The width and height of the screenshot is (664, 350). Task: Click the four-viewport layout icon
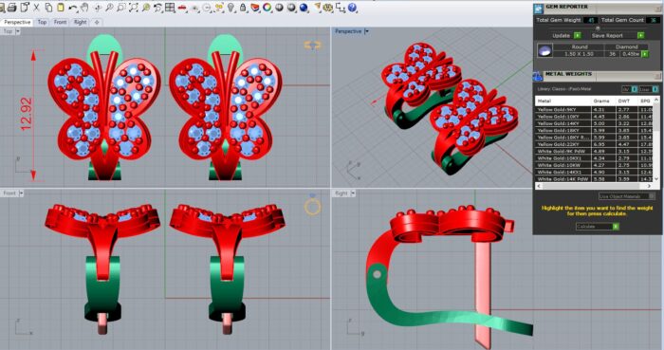click(x=170, y=8)
